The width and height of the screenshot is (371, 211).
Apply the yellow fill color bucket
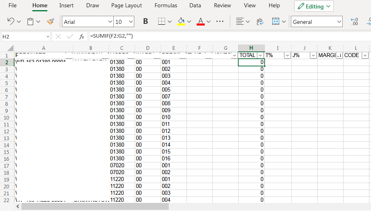[x=181, y=21]
